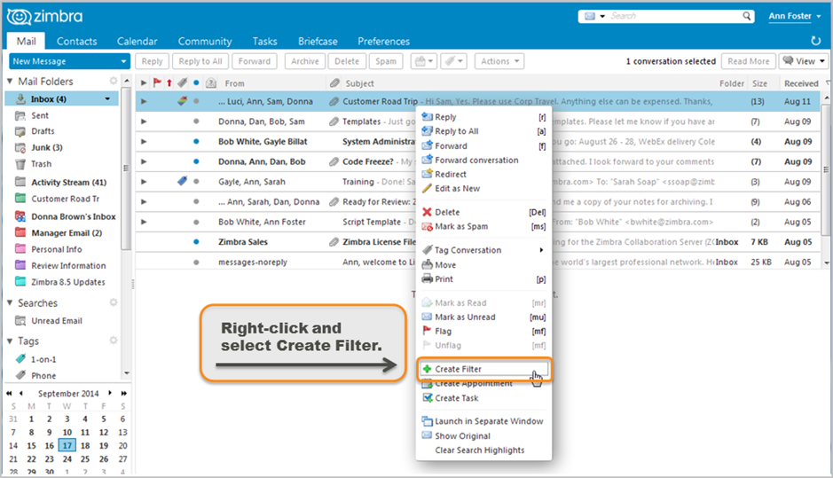Jump to next year in mini calendar
The width and height of the screenshot is (833, 478).
[x=124, y=394]
